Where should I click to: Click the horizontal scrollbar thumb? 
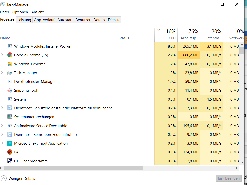click(x=73, y=168)
